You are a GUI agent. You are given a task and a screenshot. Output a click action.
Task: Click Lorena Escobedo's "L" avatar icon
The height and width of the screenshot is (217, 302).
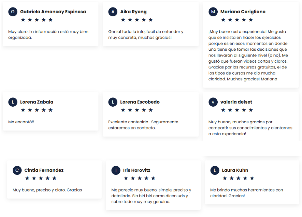113,102
